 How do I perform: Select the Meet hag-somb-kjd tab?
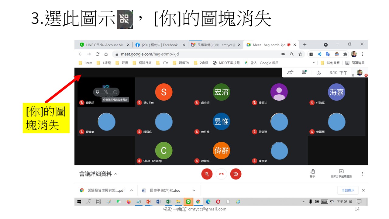click(x=271, y=45)
